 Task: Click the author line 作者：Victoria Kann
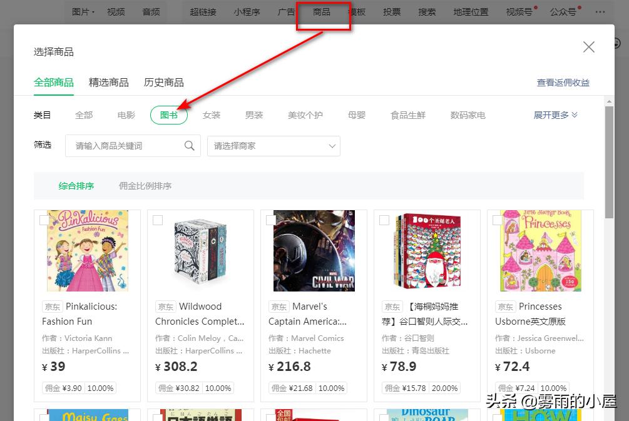pos(77,338)
